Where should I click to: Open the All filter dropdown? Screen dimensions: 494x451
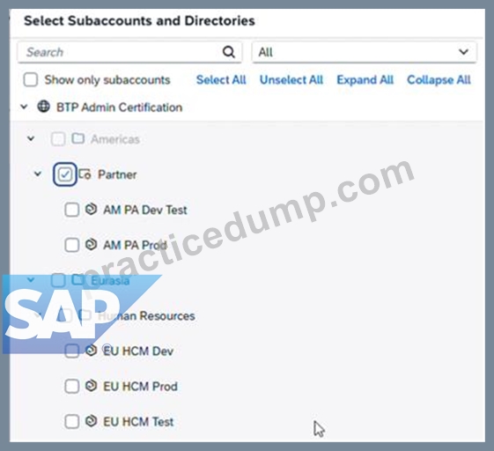365,52
